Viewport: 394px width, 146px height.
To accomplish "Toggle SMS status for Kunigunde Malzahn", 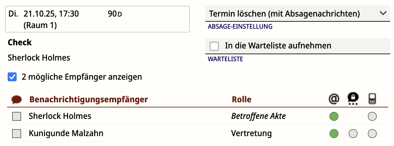I will pyautogui.click(x=372, y=133).
